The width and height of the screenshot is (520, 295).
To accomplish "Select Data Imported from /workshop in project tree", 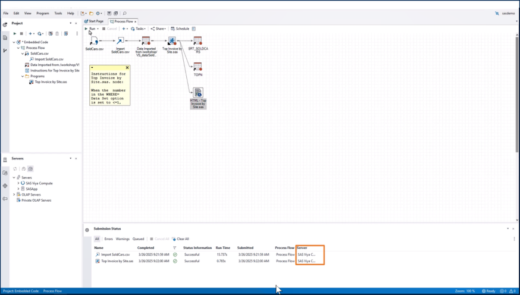I will [55, 65].
